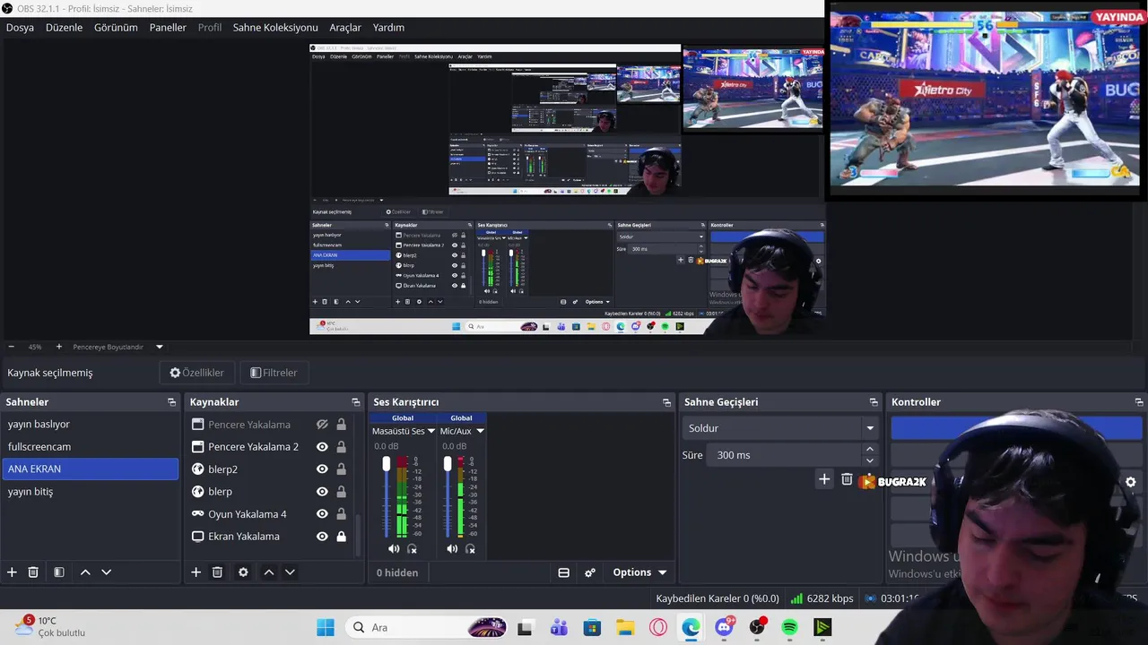Viewport: 1148px width, 645px height.
Task: Open Masaüstü Ses channel dropdown
Action: (431, 431)
